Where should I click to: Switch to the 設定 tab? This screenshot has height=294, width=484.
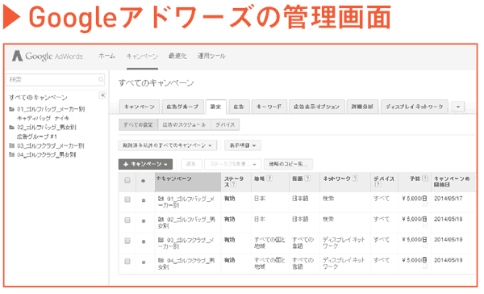coord(215,107)
